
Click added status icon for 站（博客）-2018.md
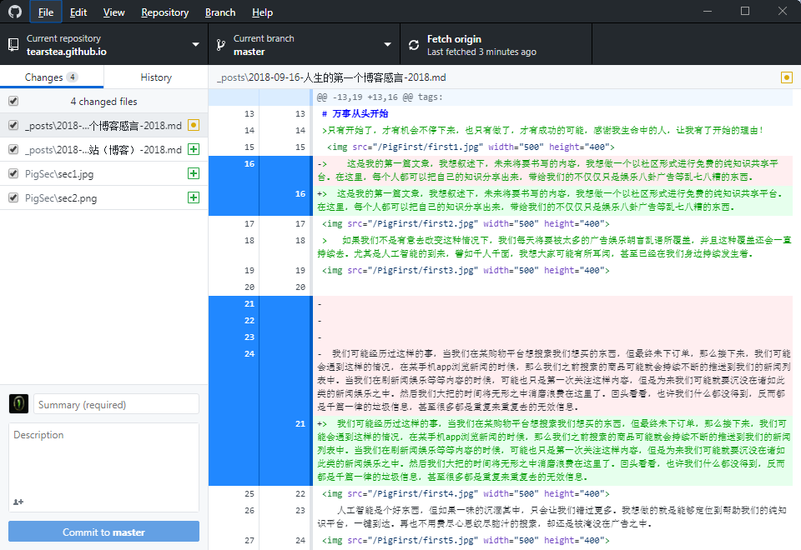193,149
